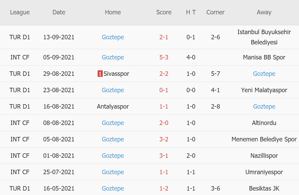
Task: Click the League column header
Action: tap(20, 12)
